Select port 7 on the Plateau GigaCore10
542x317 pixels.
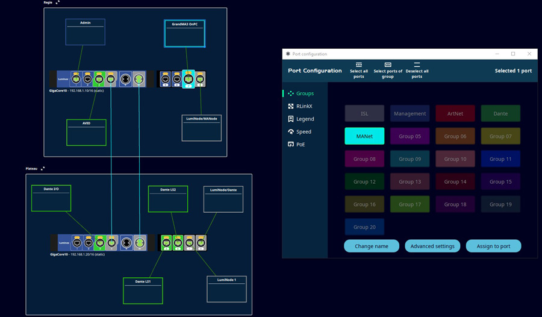[x=190, y=243]
